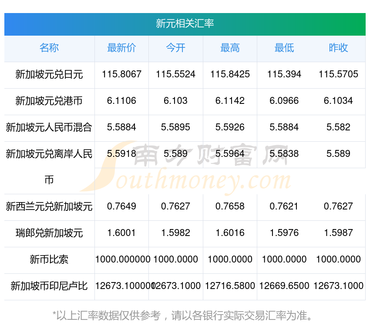The height and width of the screenshot is (329, 370).
Task: Click opening value 0.7627 in 今开 column
Action: [175, 206]
